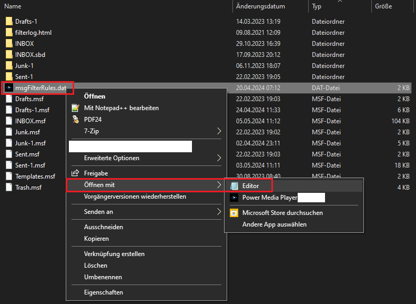This screenshot has height=304, width=416.
Task: Click the Power Media Player icon
Action: [234, 198]
